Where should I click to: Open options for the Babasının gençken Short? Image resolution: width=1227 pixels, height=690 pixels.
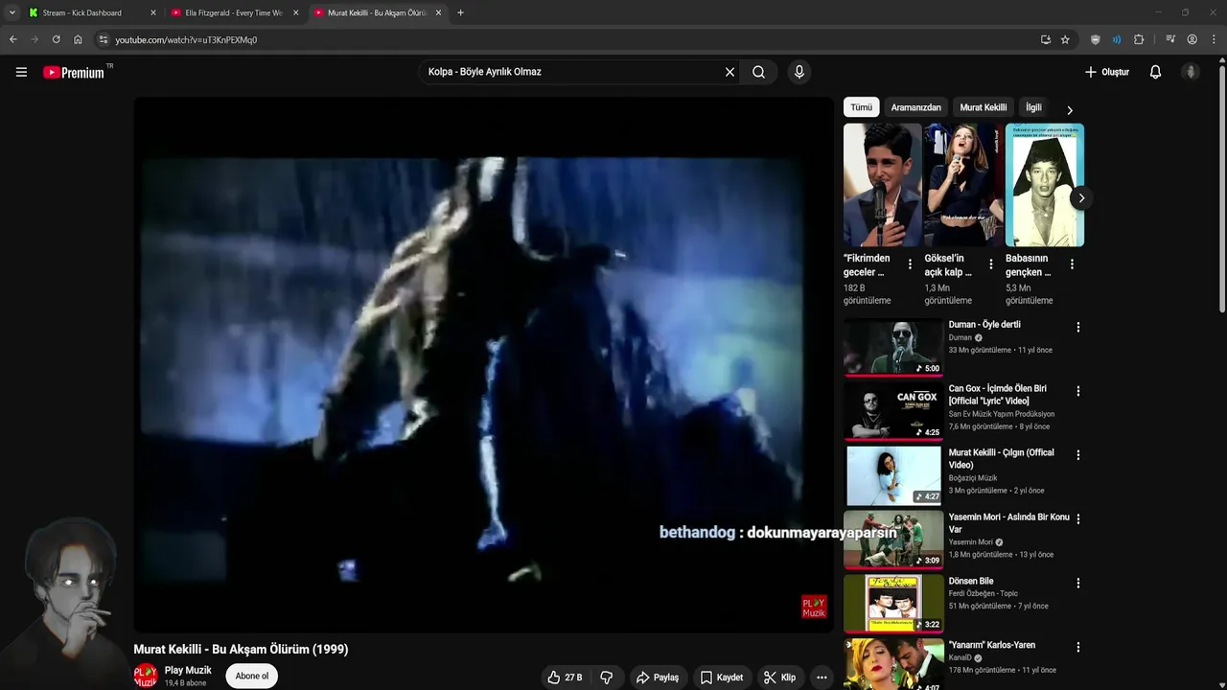coord(1072,264)
